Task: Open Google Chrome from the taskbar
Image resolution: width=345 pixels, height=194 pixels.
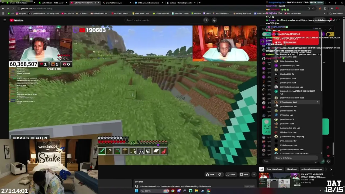Action: tap(173, 191)
